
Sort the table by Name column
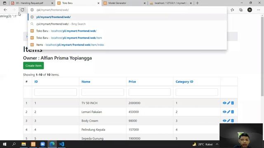tap(86, 82)
